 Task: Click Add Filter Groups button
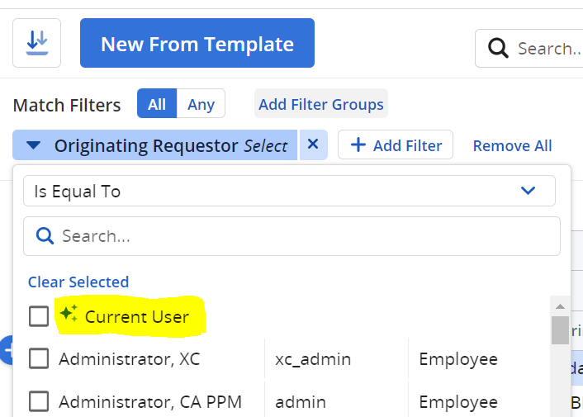320,105
